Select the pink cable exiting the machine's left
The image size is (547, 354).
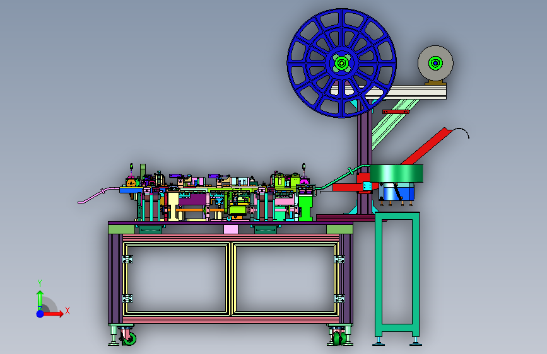[x=98, y=195]
